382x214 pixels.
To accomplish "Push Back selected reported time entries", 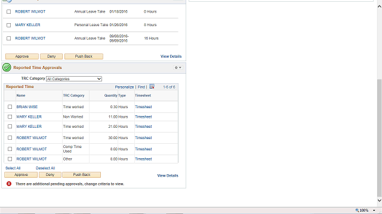I will click(x=82, y=175).
